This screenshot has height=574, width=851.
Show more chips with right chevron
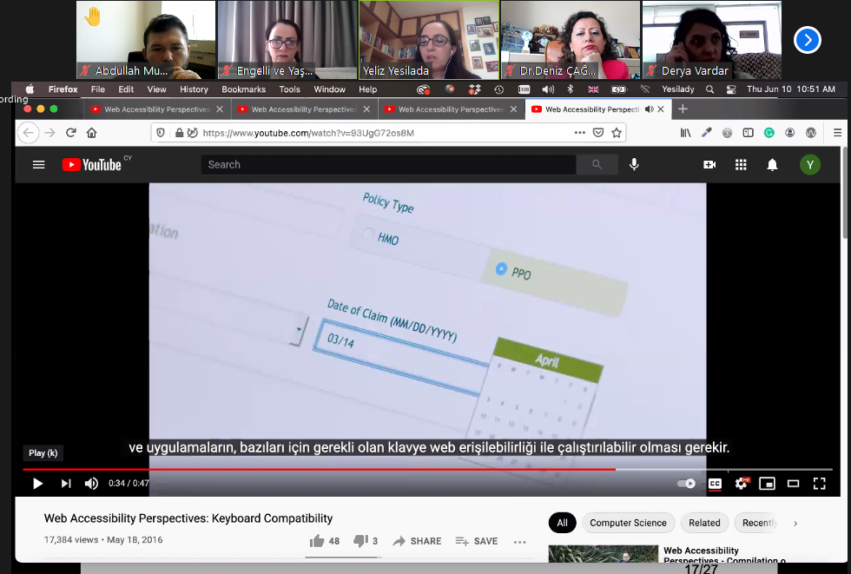(795, 524)
